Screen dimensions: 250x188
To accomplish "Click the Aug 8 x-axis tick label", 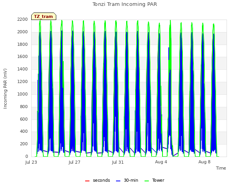I will [204, 162].
